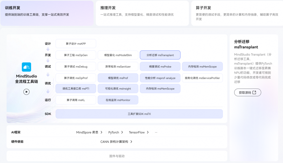Image resolution: width=283 pixels, height=163 pixels.
Task: Select 算子工程 msOpGen tool
Action: tap(76, 55)
